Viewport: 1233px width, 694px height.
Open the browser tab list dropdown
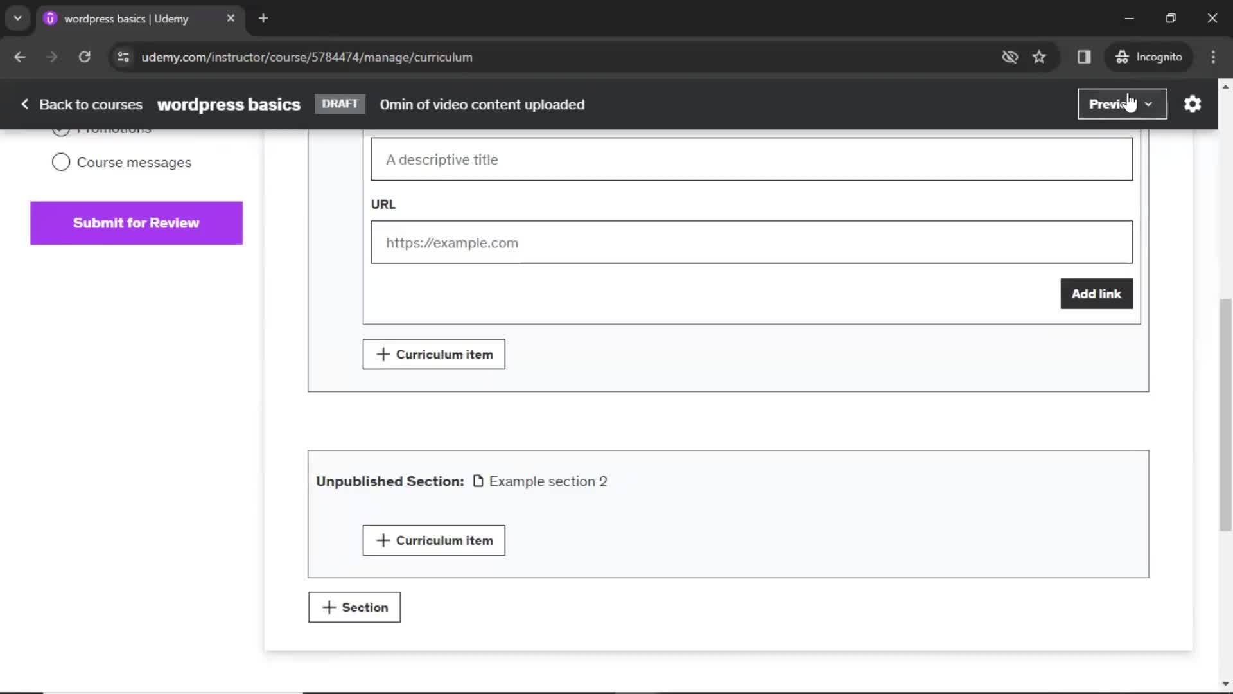(18, 19)
